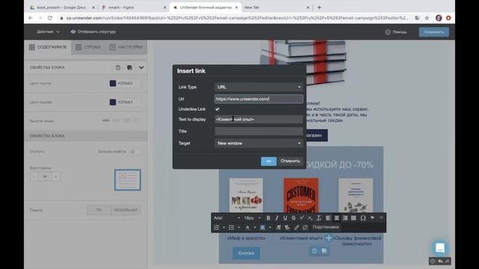Reload the browser page

click(50, 18)
